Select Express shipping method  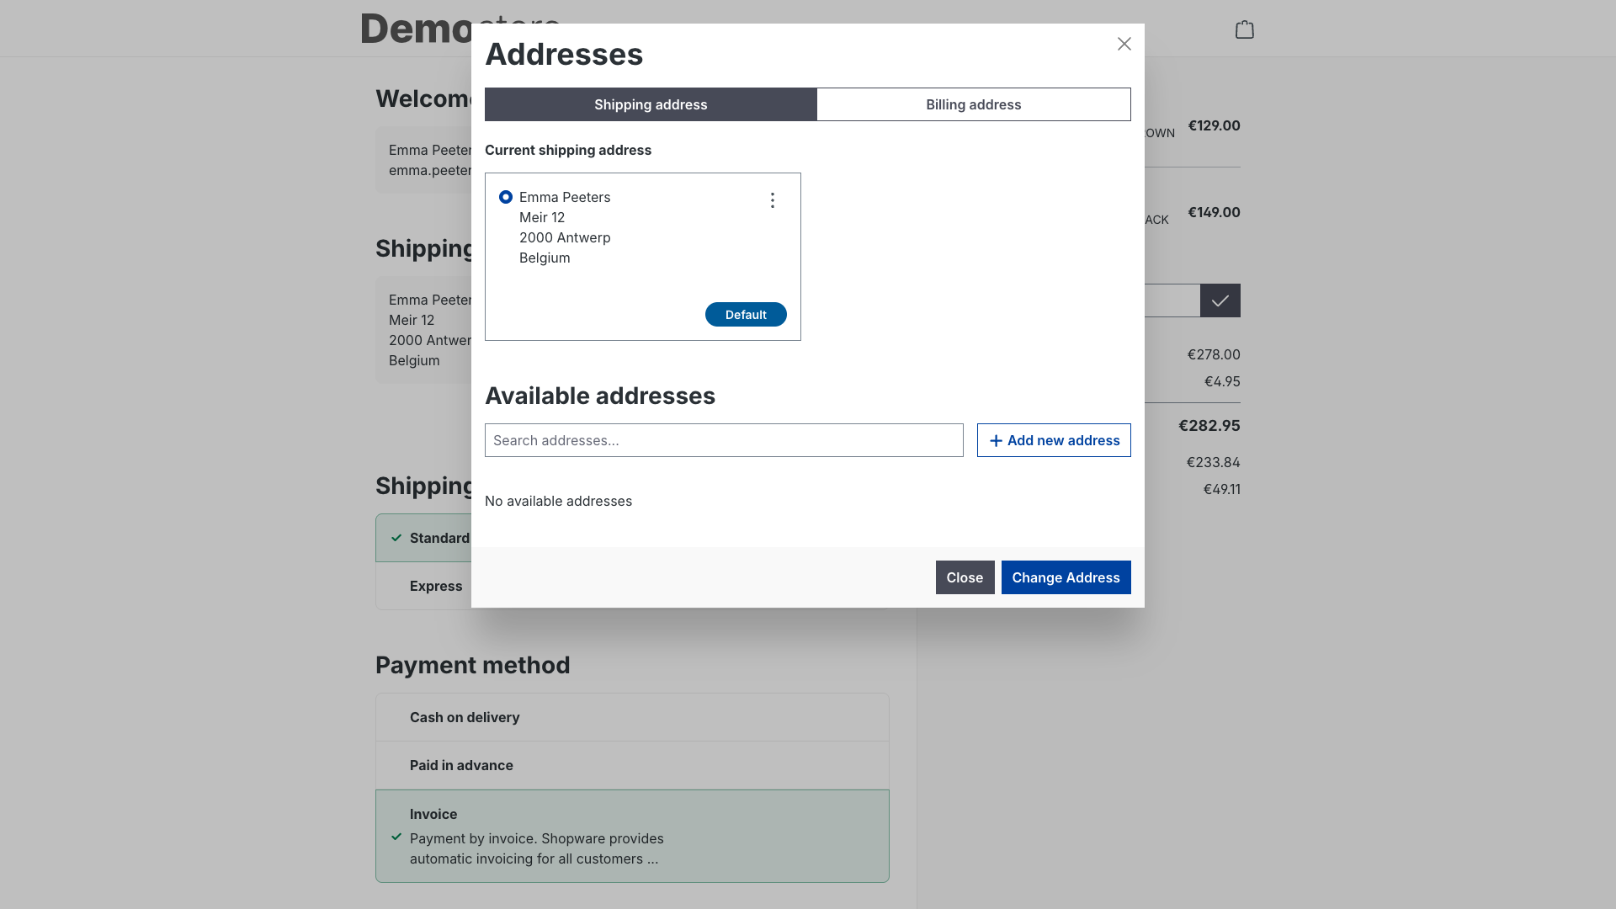[436, 586]
